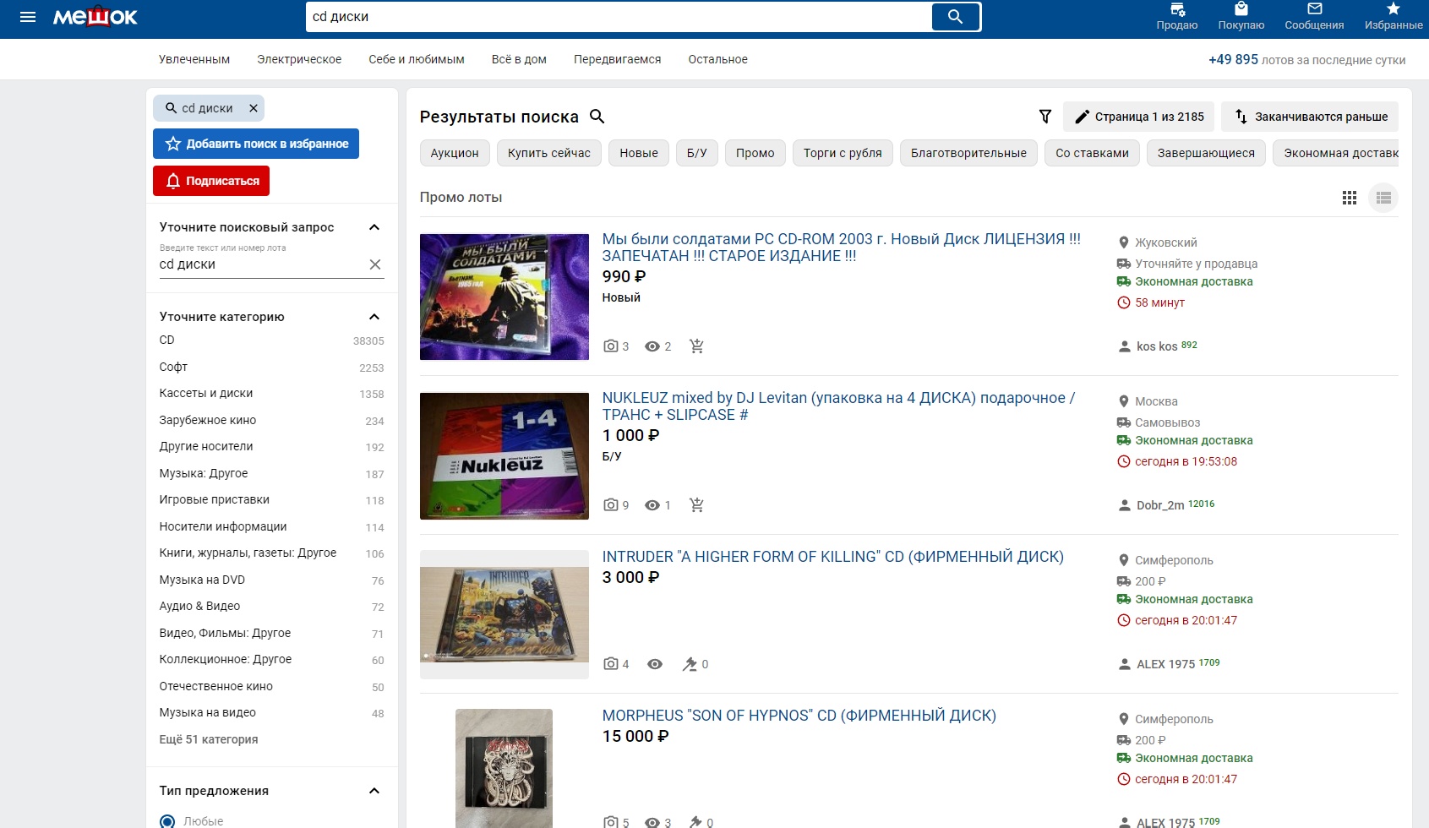Go to the Meshok logo homepage
This screenshot has height=828, width=1429.
point(95,17)
